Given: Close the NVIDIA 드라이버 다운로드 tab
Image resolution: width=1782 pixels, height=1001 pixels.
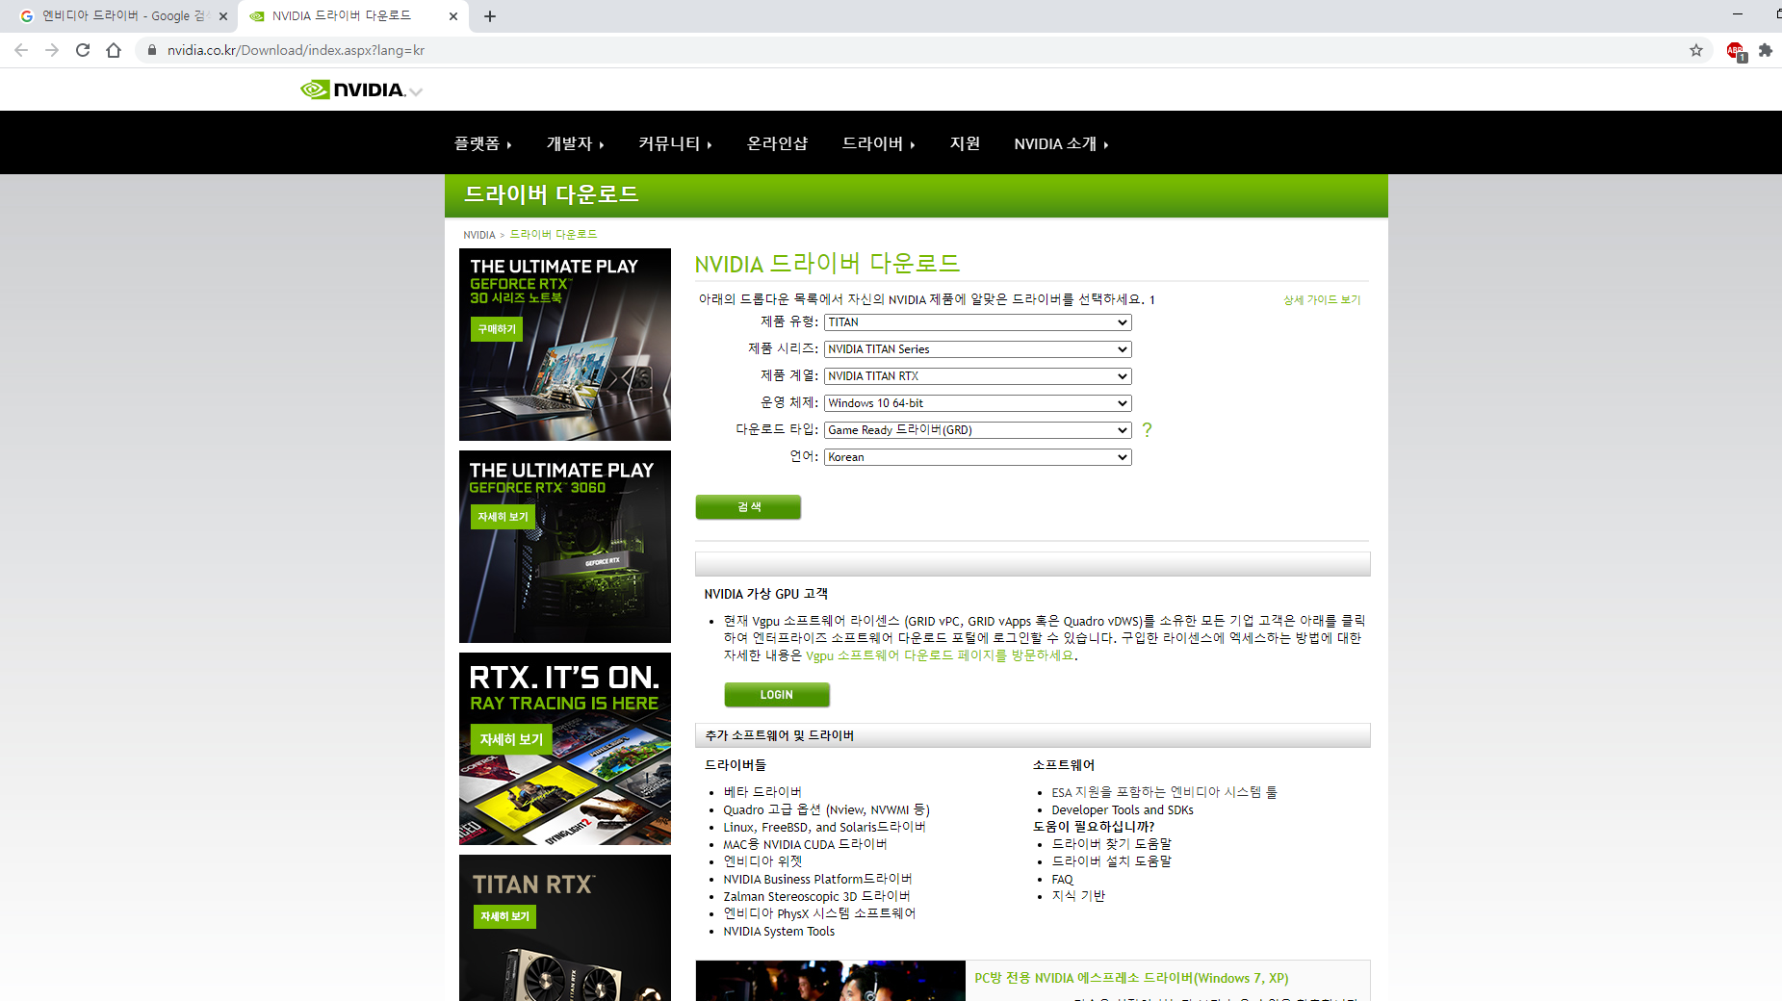Looking at the screenshot, I should click(x=453, y=16).
